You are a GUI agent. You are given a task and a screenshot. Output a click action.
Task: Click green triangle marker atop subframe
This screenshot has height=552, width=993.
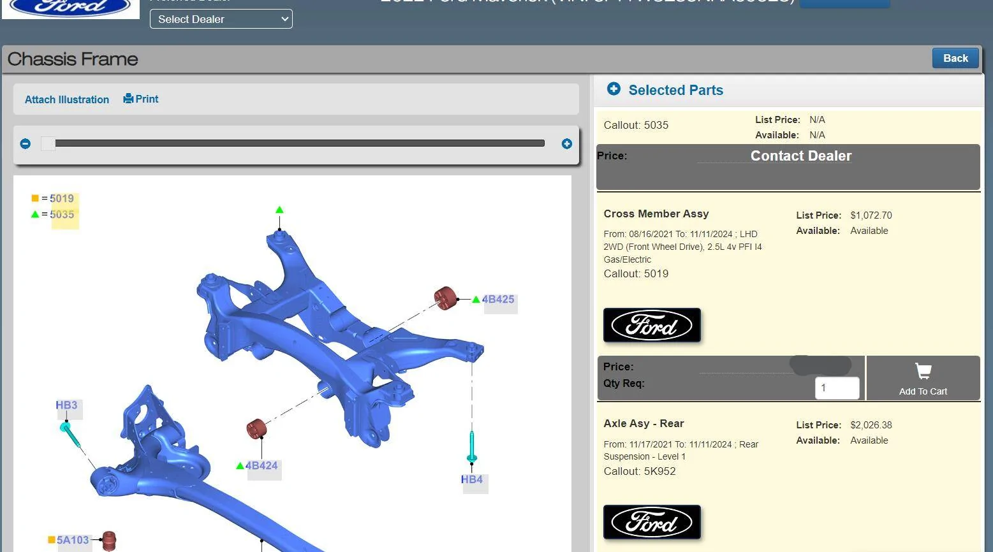click(x=279, y=210)
